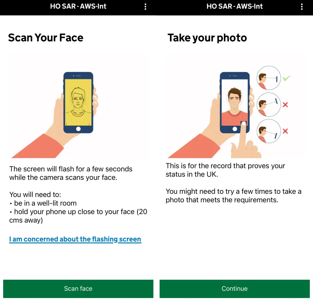Tap the Scan face green button

point(78,289)
